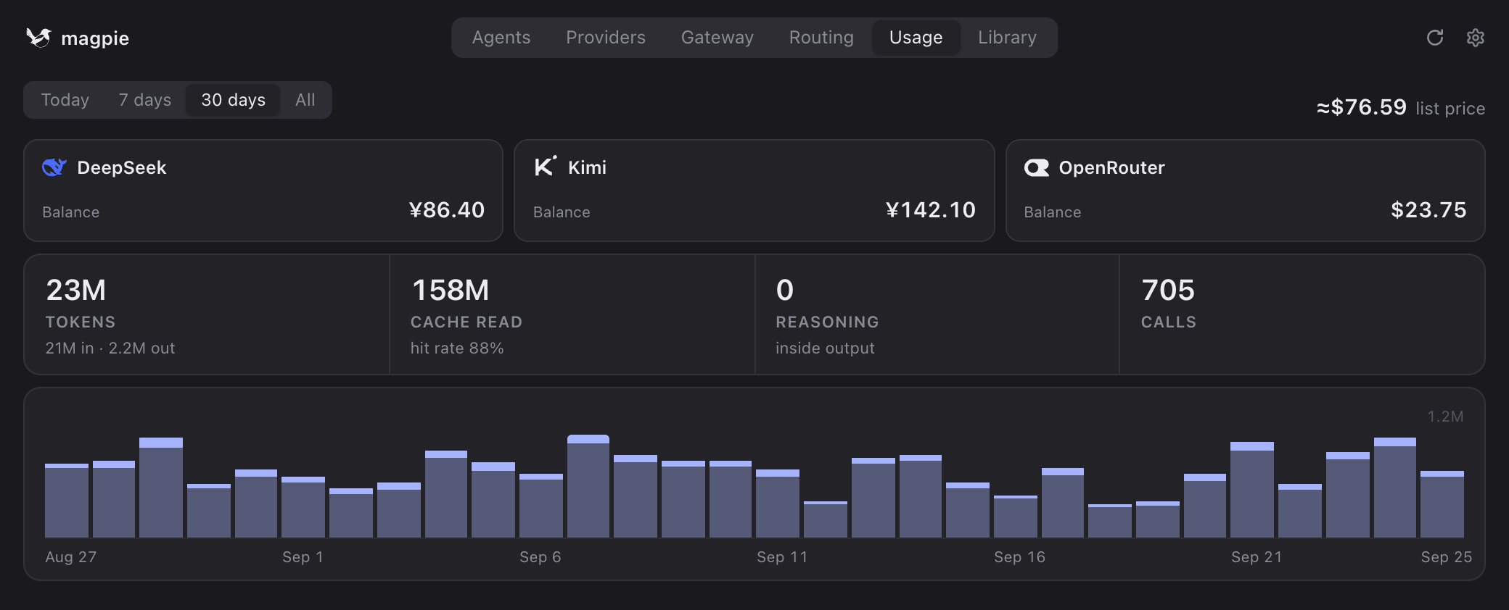This screenshot has height=610, width=1509.
Task: Click the OpenRouter logo icon
Action: [x=1037, y=168]
